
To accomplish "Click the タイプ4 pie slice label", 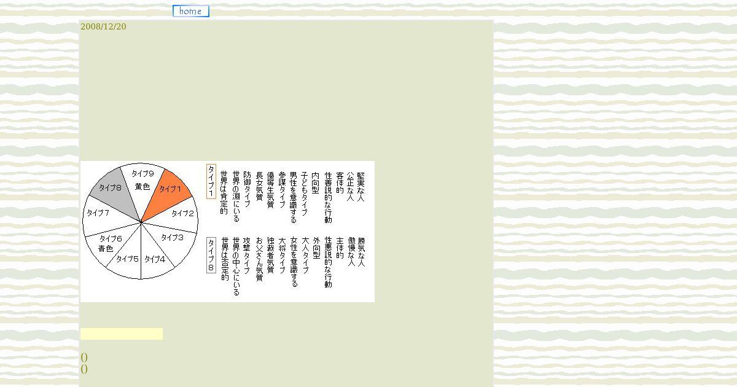I will click(x=155, y=259).
